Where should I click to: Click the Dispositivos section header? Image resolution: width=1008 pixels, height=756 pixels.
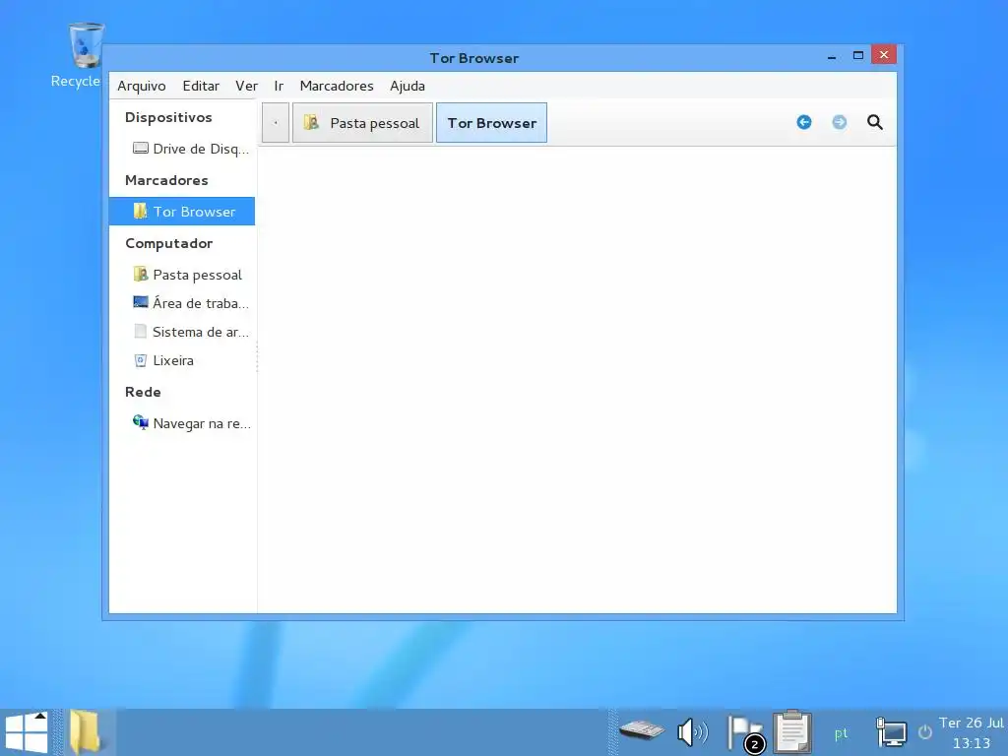pos(168,117)
